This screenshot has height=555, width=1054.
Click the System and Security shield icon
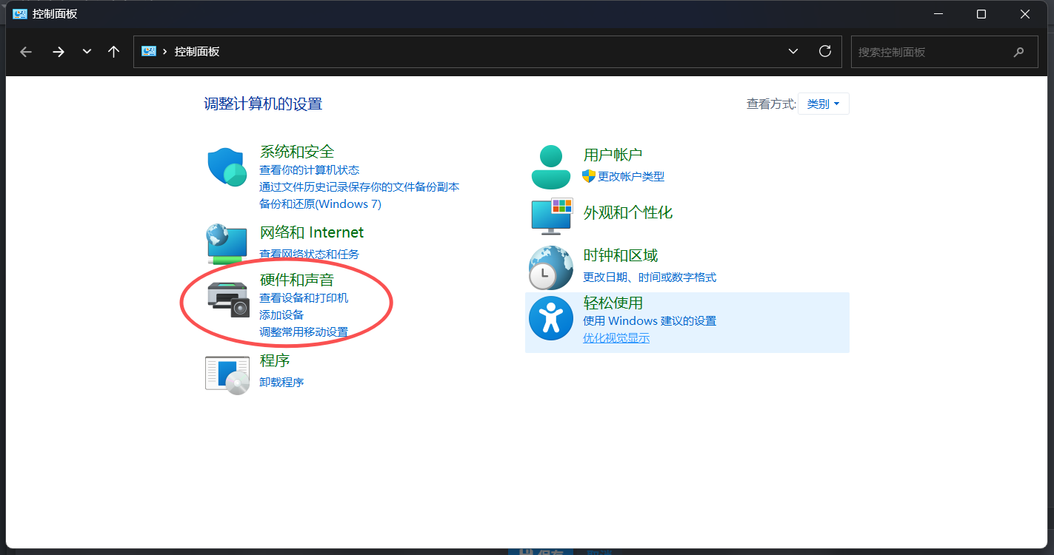click(x=227, y=166)
